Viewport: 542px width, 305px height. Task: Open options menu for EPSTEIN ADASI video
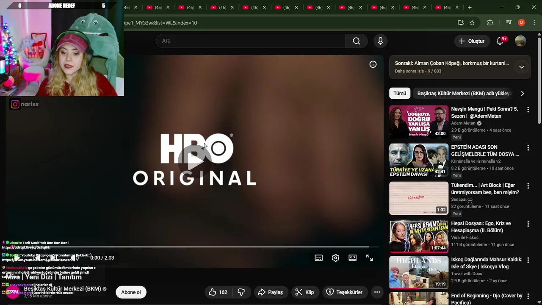528,148
